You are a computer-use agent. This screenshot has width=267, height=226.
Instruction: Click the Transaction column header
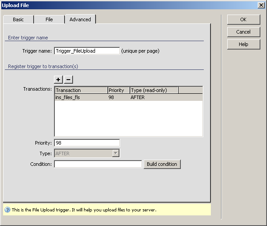[x=81, y=90]
